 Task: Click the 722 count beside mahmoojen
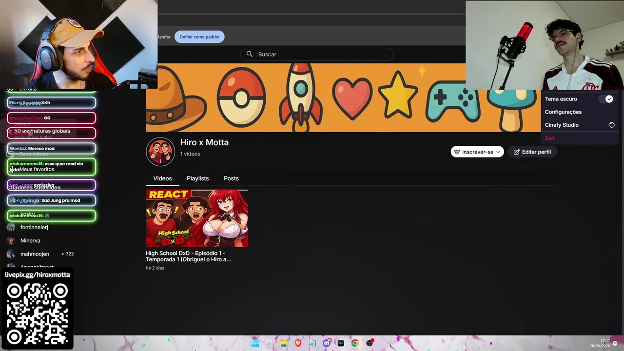click(x=70, y=254)
